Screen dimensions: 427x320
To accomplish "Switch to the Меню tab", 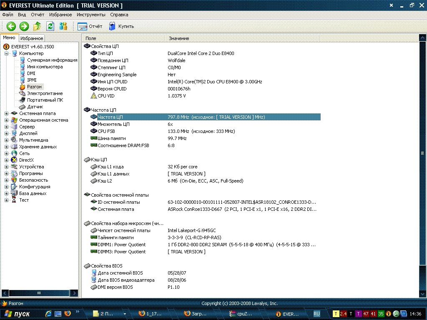I will click(x=9, y=38).
